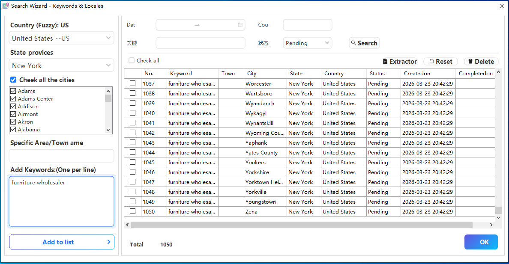509x264 pixels.
Task: Click the arrow on Add to list
Action: point(108,242)
